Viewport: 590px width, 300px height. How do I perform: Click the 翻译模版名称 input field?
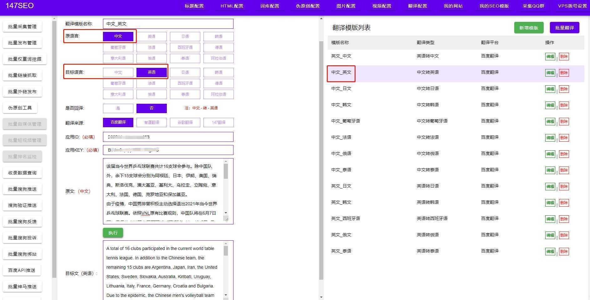coord(168,24)
